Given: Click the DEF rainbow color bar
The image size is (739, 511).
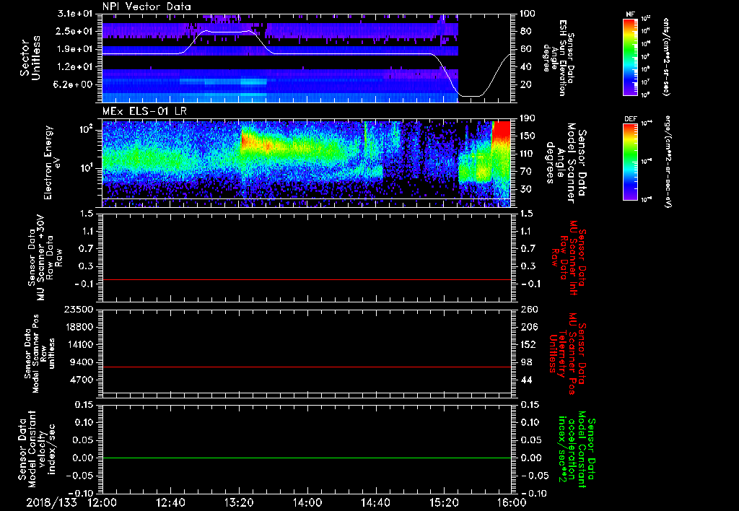Looking at the screenshot, I should tap(630, 162).
